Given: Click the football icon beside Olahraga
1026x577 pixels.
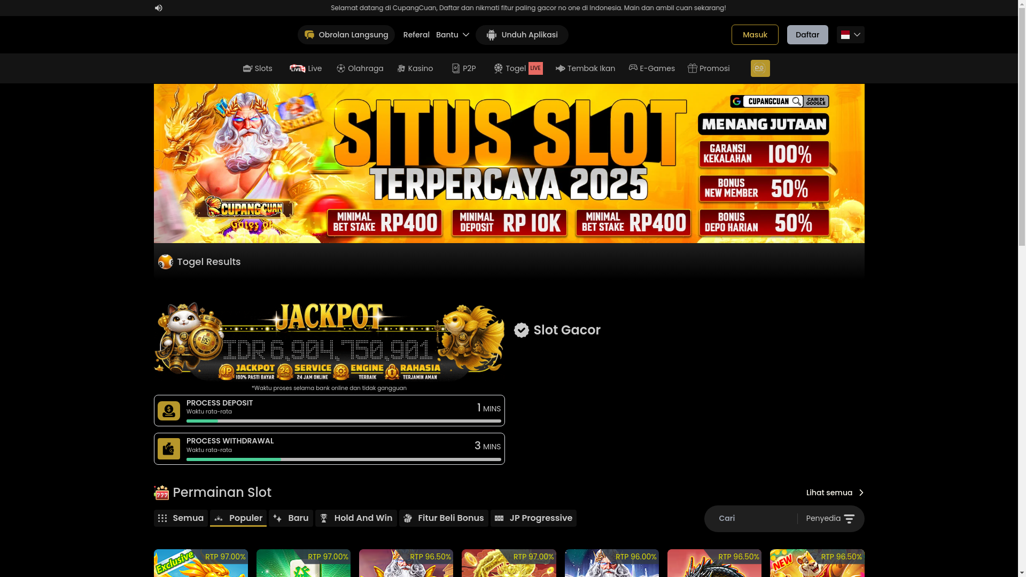Looking at the screenshot, I should pyautogui.click(x=341, y=68).
